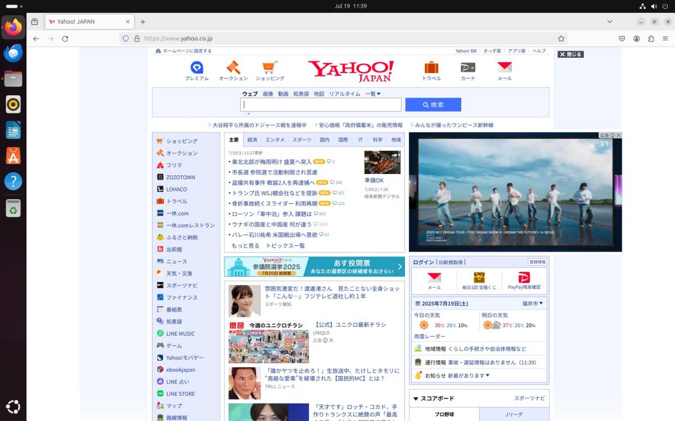Click the ホームページに設定する link
The width and height of the screenshot is (675, 421).
click(x=187, y=51)
